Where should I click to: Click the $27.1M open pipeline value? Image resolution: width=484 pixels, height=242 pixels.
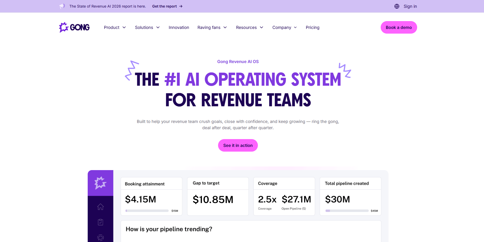[296, 199]
